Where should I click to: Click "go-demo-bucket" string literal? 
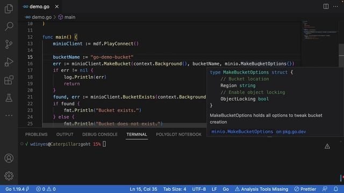[x=112, y=57]
